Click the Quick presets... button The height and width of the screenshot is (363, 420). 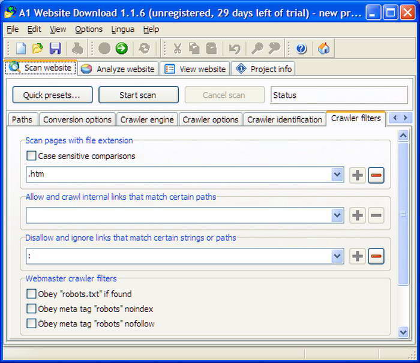[x=52, y=95]
